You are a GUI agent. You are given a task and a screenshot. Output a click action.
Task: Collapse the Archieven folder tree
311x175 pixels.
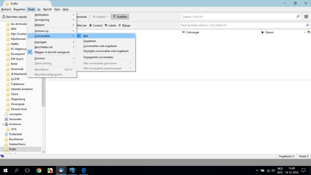[3, 124]
